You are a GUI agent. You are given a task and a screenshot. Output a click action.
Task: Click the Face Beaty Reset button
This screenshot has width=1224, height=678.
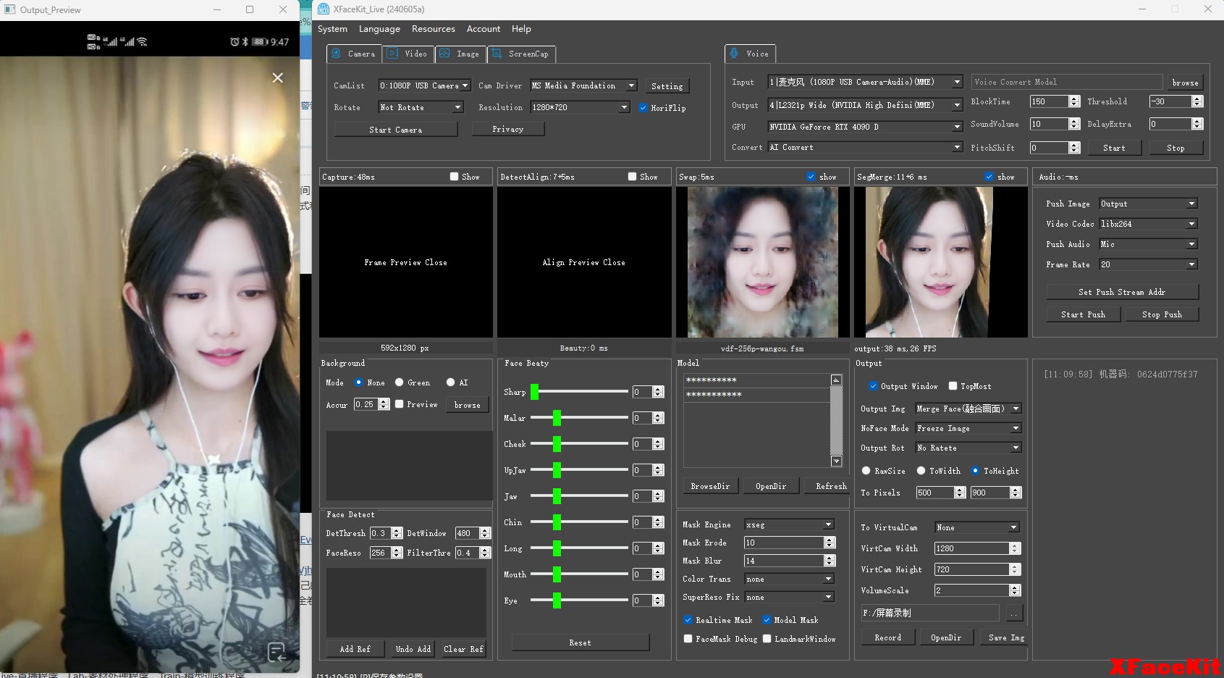[581, 643]
